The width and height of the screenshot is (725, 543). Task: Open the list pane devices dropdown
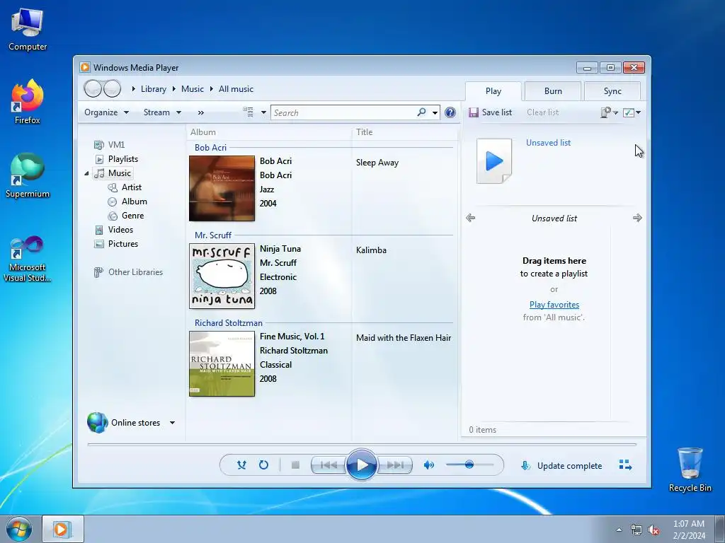tap(609, 112)
